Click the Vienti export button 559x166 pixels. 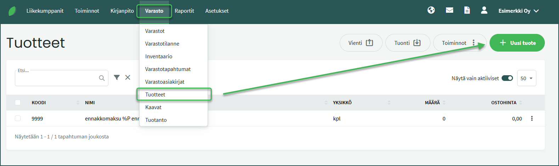(361, 43)
